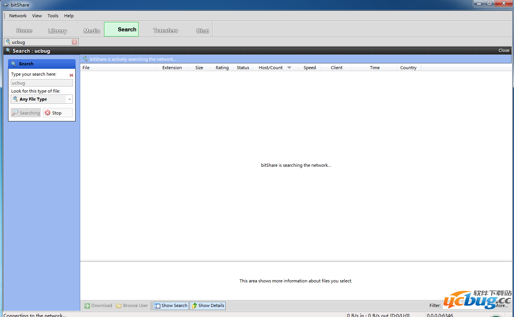
Task: Click 'Connecting to the network...' status text
Action: 35,315
